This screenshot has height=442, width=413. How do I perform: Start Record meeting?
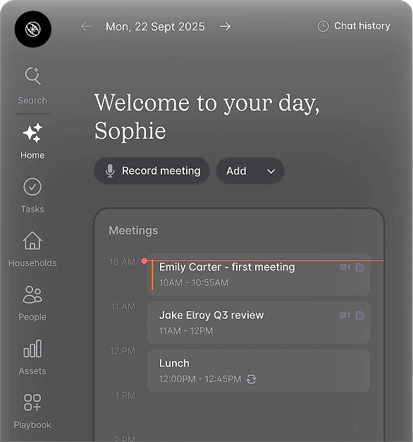pyautogui.click(x=152, y=171)
